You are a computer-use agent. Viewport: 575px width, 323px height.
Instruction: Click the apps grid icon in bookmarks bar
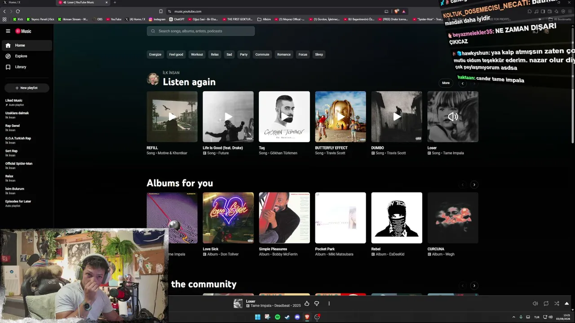point(4,19)
